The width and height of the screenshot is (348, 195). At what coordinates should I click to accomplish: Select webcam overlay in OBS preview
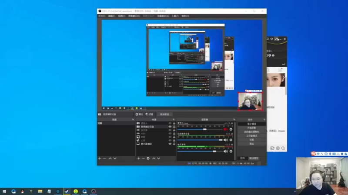[250, 101]
